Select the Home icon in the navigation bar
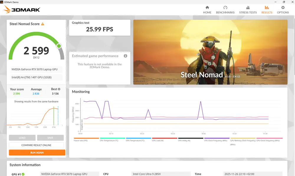 [x=207, y=8]
